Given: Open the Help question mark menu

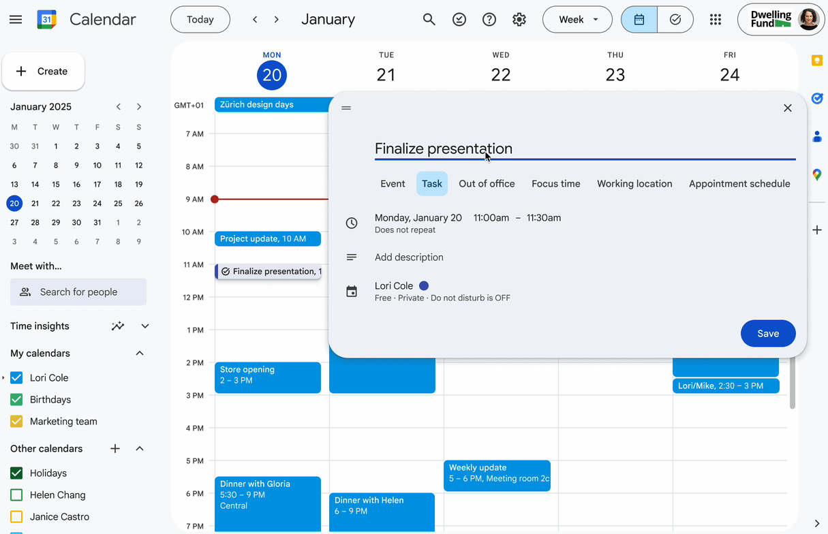Looking at the screenshot, I should point(489,20).
